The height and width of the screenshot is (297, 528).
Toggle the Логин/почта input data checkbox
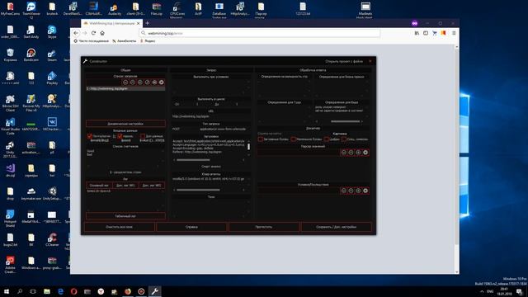pos(90,136)
